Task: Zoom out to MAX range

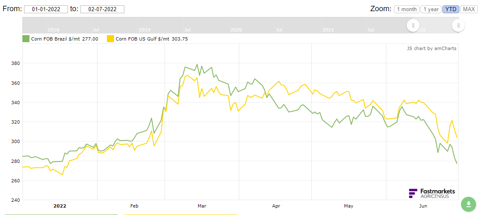Action: [x=468, y=9]
